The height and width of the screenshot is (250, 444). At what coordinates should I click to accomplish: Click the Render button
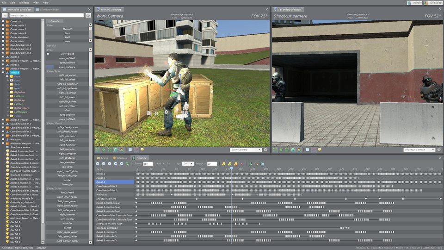[x=414, y=3]
